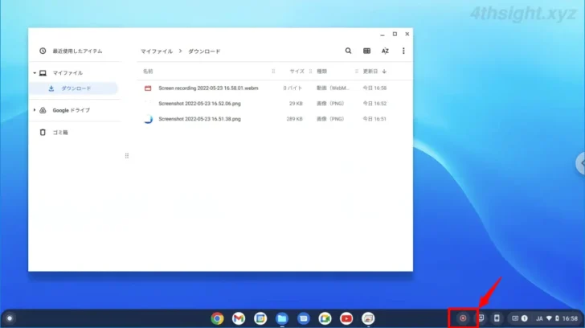The height and width of the screenshot is (328, 585).
Task: Open the launcher button on shelf
Action: tap(10, 318)
